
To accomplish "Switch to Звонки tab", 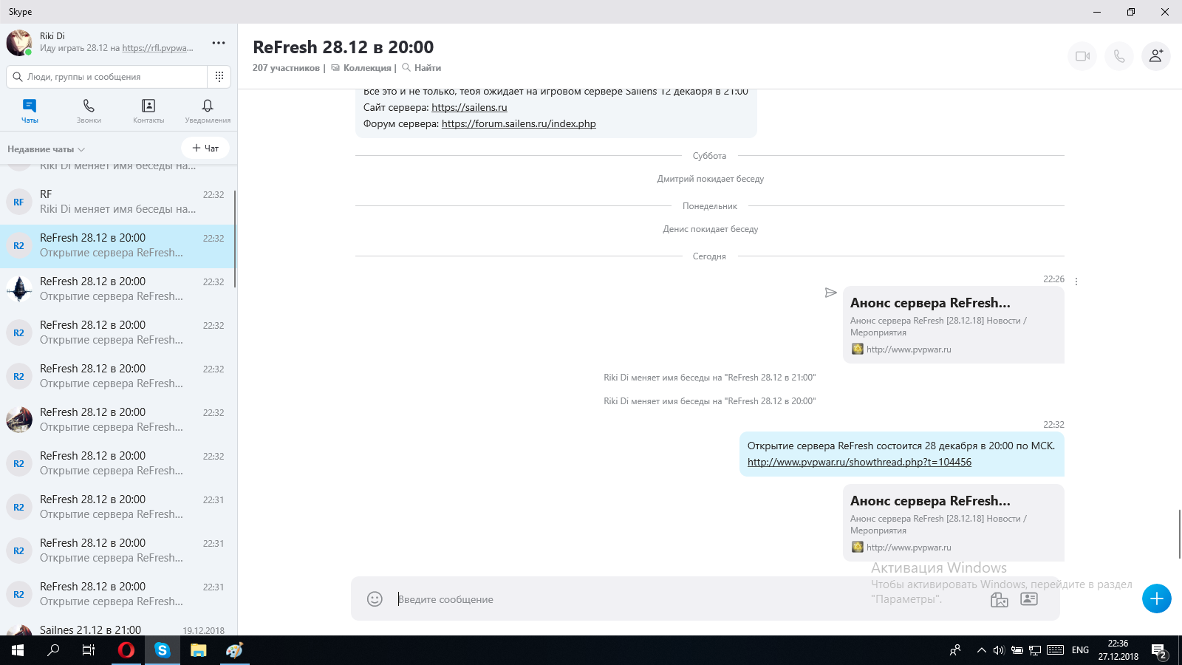I will point(89,111).
